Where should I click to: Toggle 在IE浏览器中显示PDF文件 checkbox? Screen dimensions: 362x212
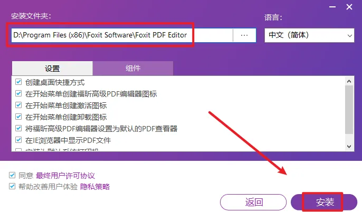click(x=18, y=140)
